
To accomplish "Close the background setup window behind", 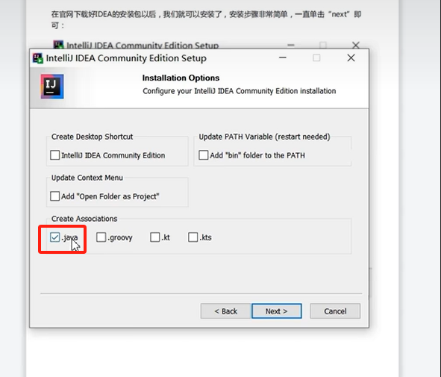I will (x=356, y=45).
